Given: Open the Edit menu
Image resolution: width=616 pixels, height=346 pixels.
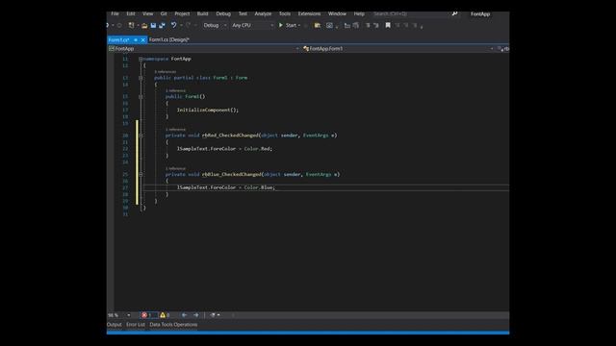Looking at the screenshot, I should [x=131, y=13].
